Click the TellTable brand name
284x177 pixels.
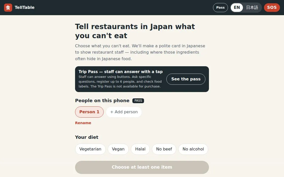[x=24, y=8]
